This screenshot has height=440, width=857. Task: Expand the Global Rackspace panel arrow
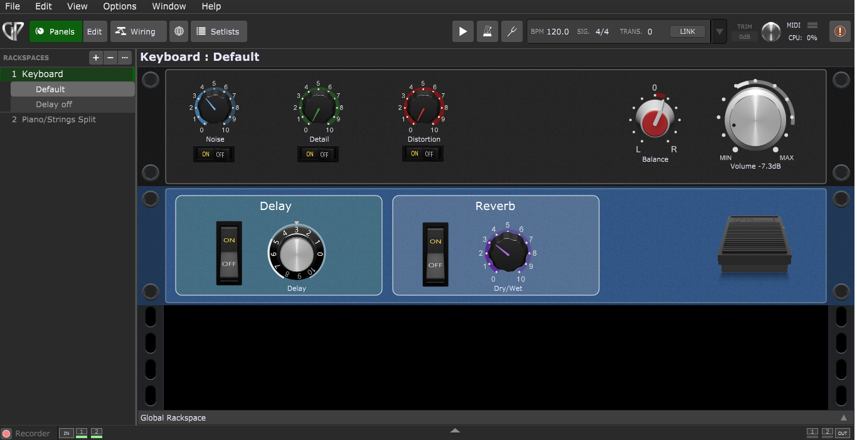click(844, 417)
